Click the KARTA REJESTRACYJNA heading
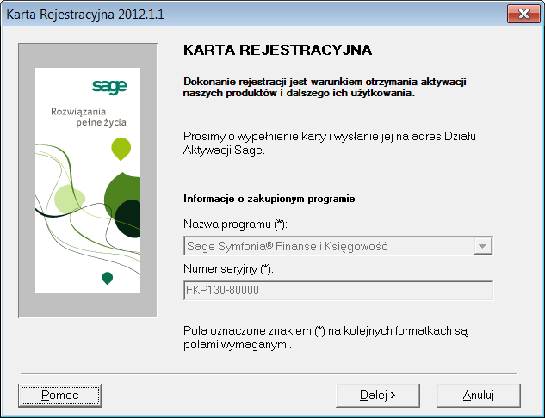Screen dimensions: 545x418 [277, 50]
